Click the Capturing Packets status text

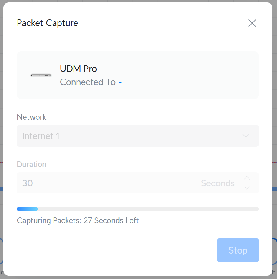coord(78,220)
